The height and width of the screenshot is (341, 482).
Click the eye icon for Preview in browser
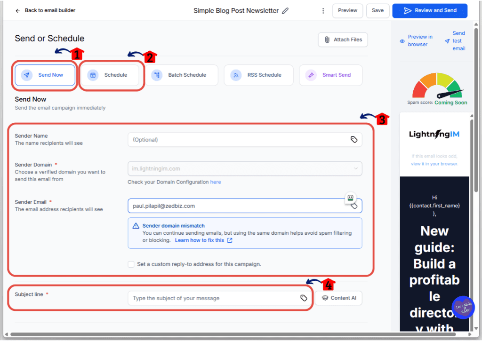402,41
